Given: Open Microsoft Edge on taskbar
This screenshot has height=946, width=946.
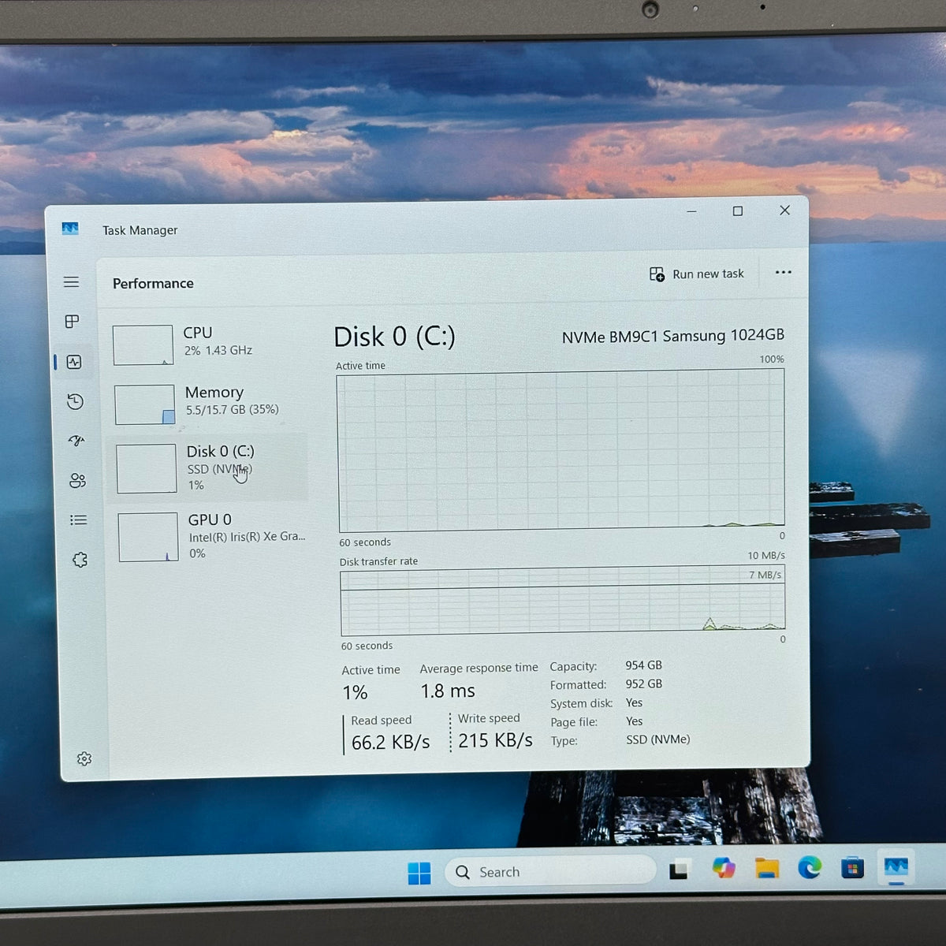Looking at the screenshot, I should [809, 867].
